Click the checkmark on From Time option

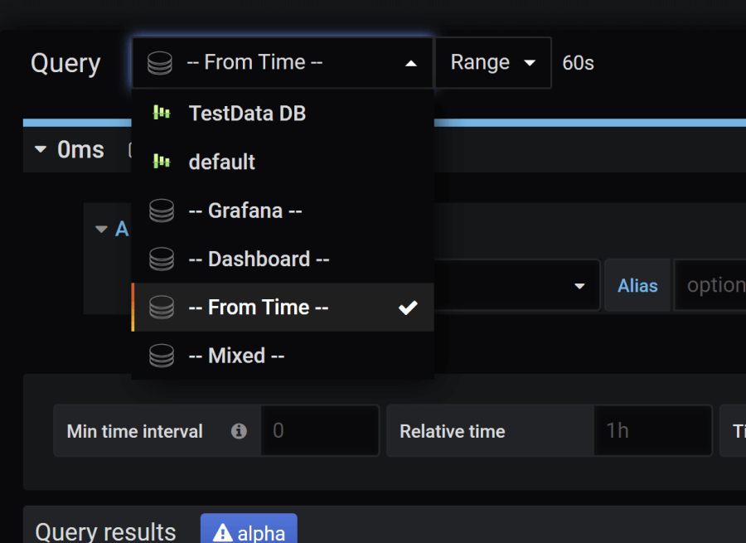(x=407, y=308)
